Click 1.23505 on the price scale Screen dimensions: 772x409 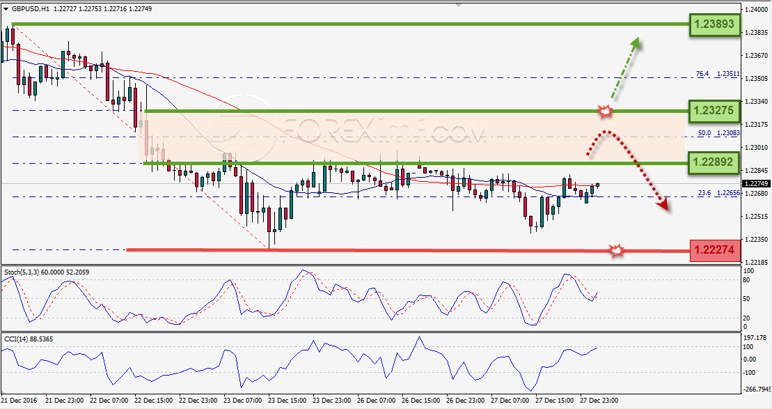(757, 78)
